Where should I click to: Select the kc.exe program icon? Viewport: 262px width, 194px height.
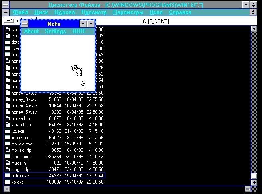8,131
